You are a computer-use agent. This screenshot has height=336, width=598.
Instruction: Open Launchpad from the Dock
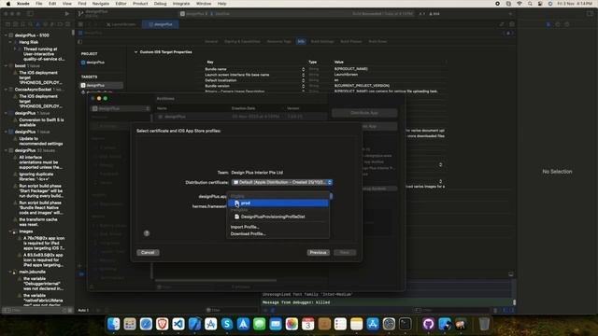coord(130,324)
